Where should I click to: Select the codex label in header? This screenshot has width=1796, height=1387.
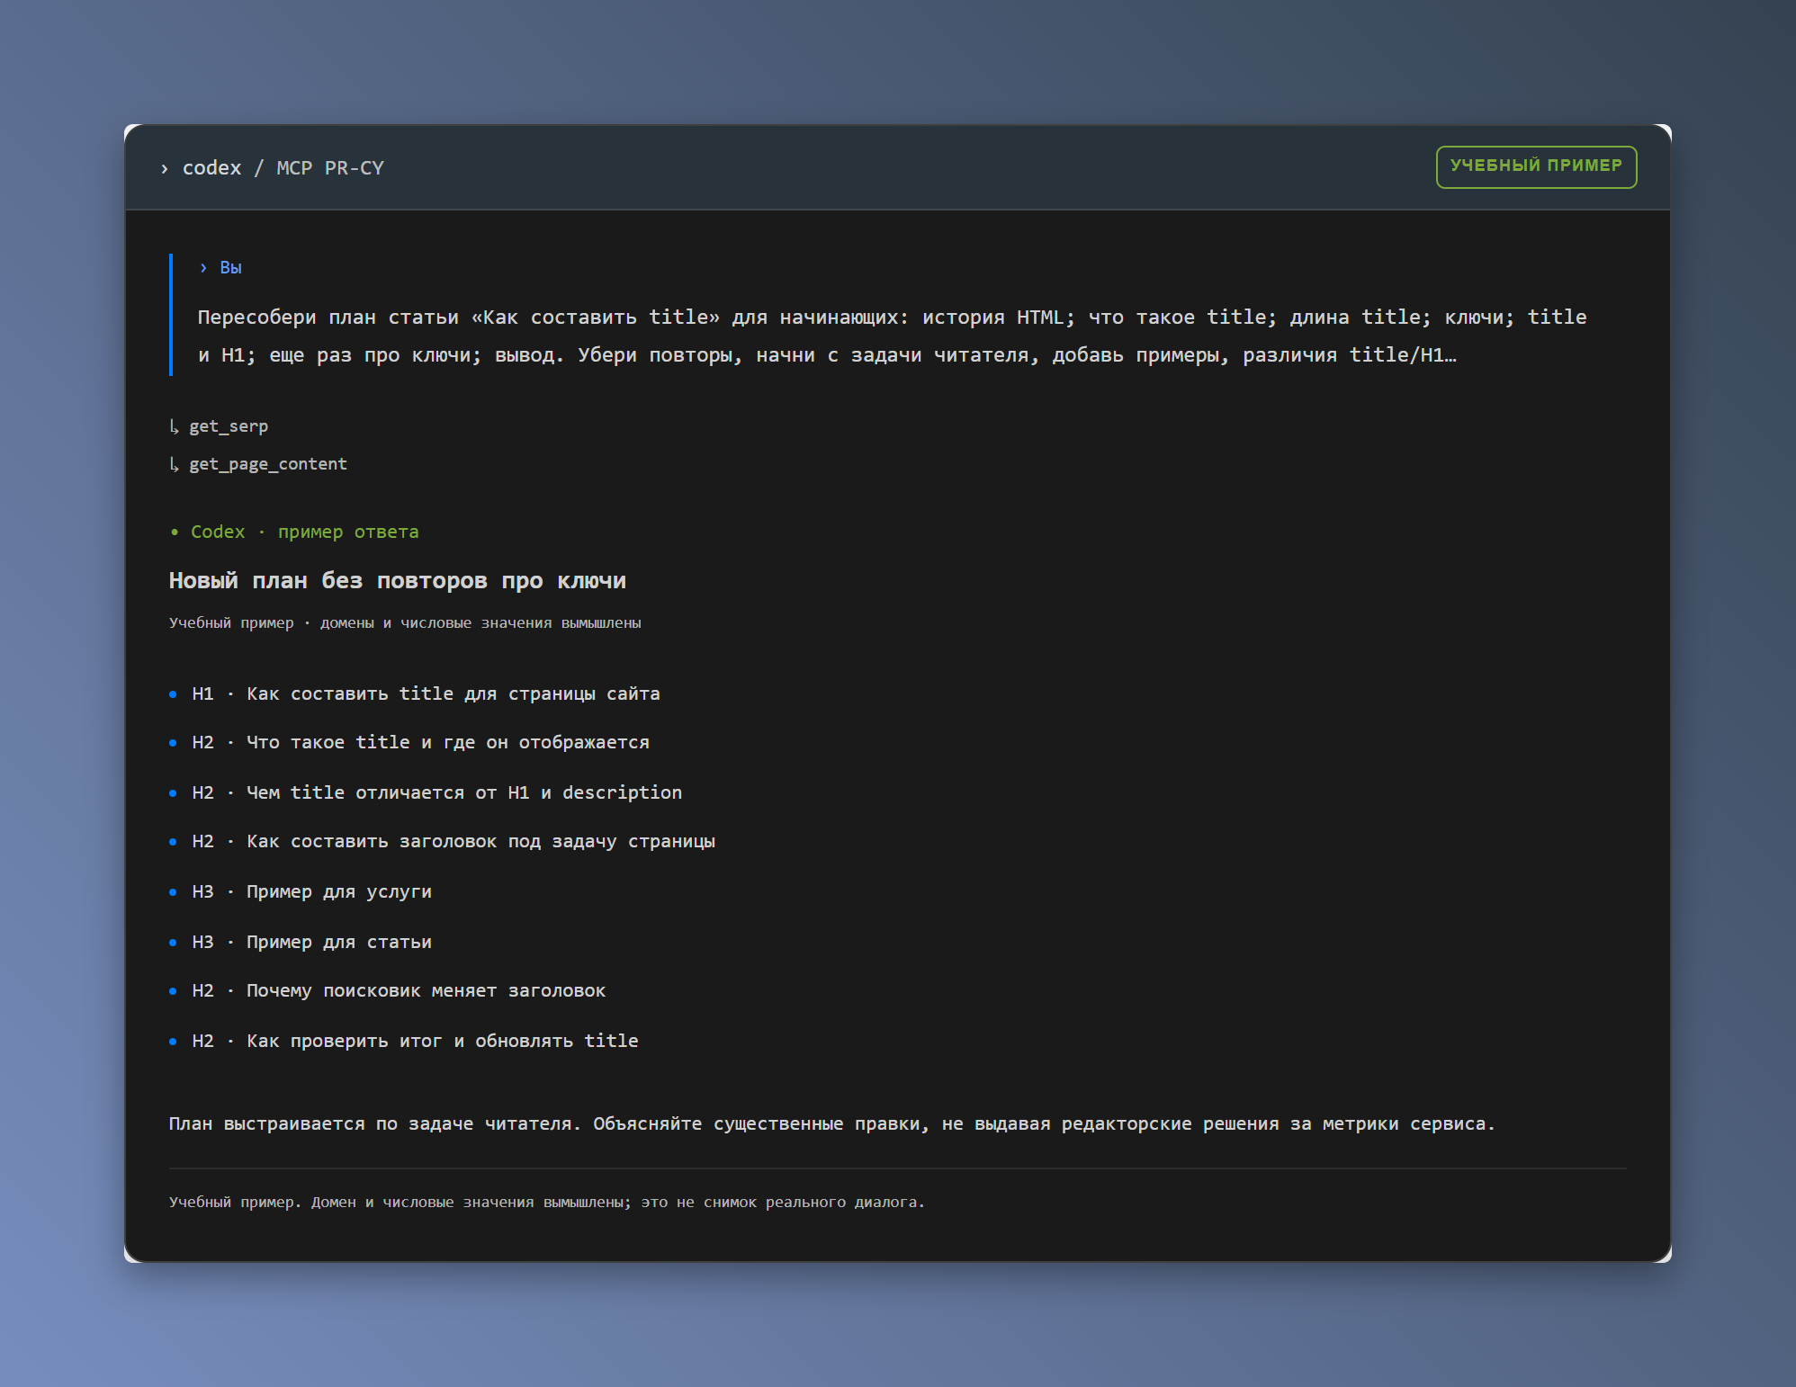pos(211,168)
